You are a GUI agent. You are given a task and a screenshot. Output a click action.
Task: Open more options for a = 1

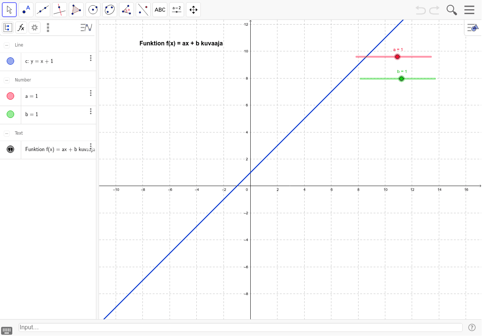(90, 93)
